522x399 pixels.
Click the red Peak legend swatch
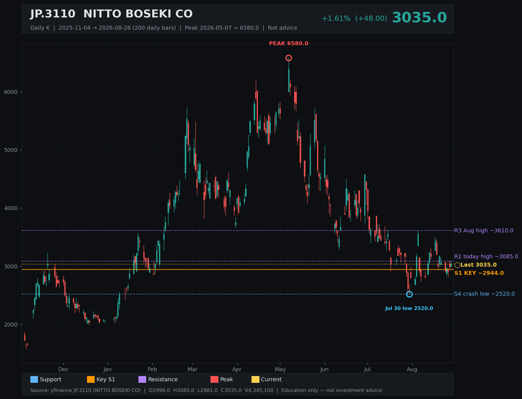214,379
